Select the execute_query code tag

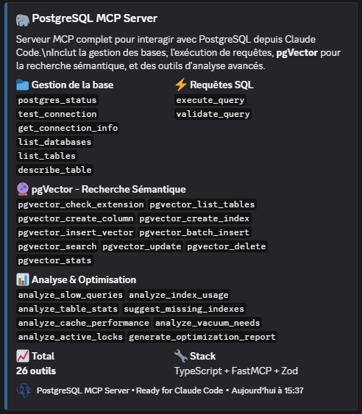[210, 100]
